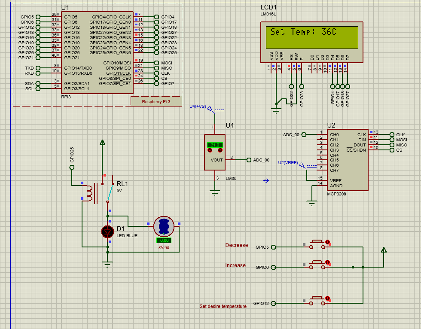Screen dimensions: 421x329
Task: Select the ground symbol below the LCD
Action: pyautogui.click(x=276, y=110)
